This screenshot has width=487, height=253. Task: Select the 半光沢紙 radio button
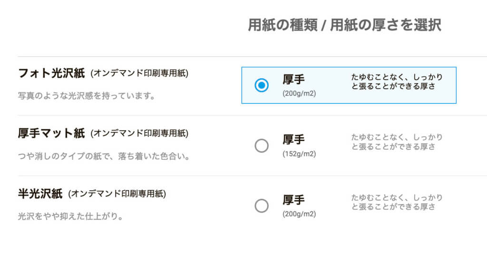[x=262, y=206]
